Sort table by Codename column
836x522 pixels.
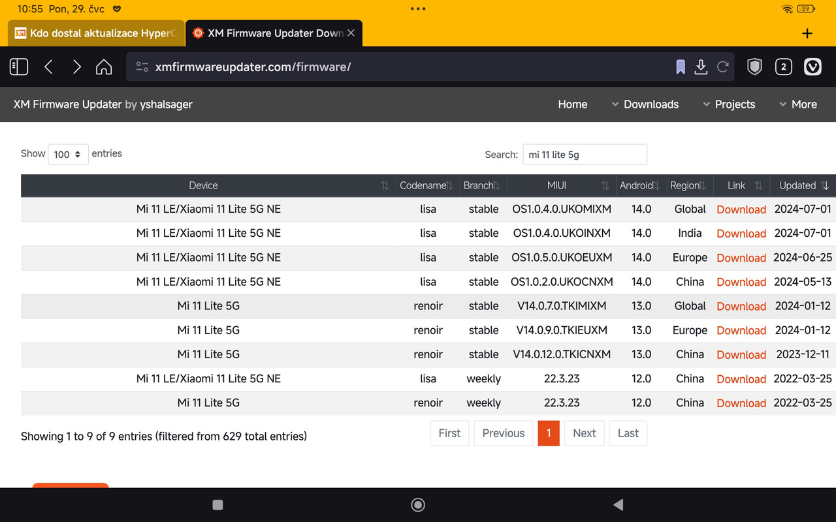tap(428, 185)
